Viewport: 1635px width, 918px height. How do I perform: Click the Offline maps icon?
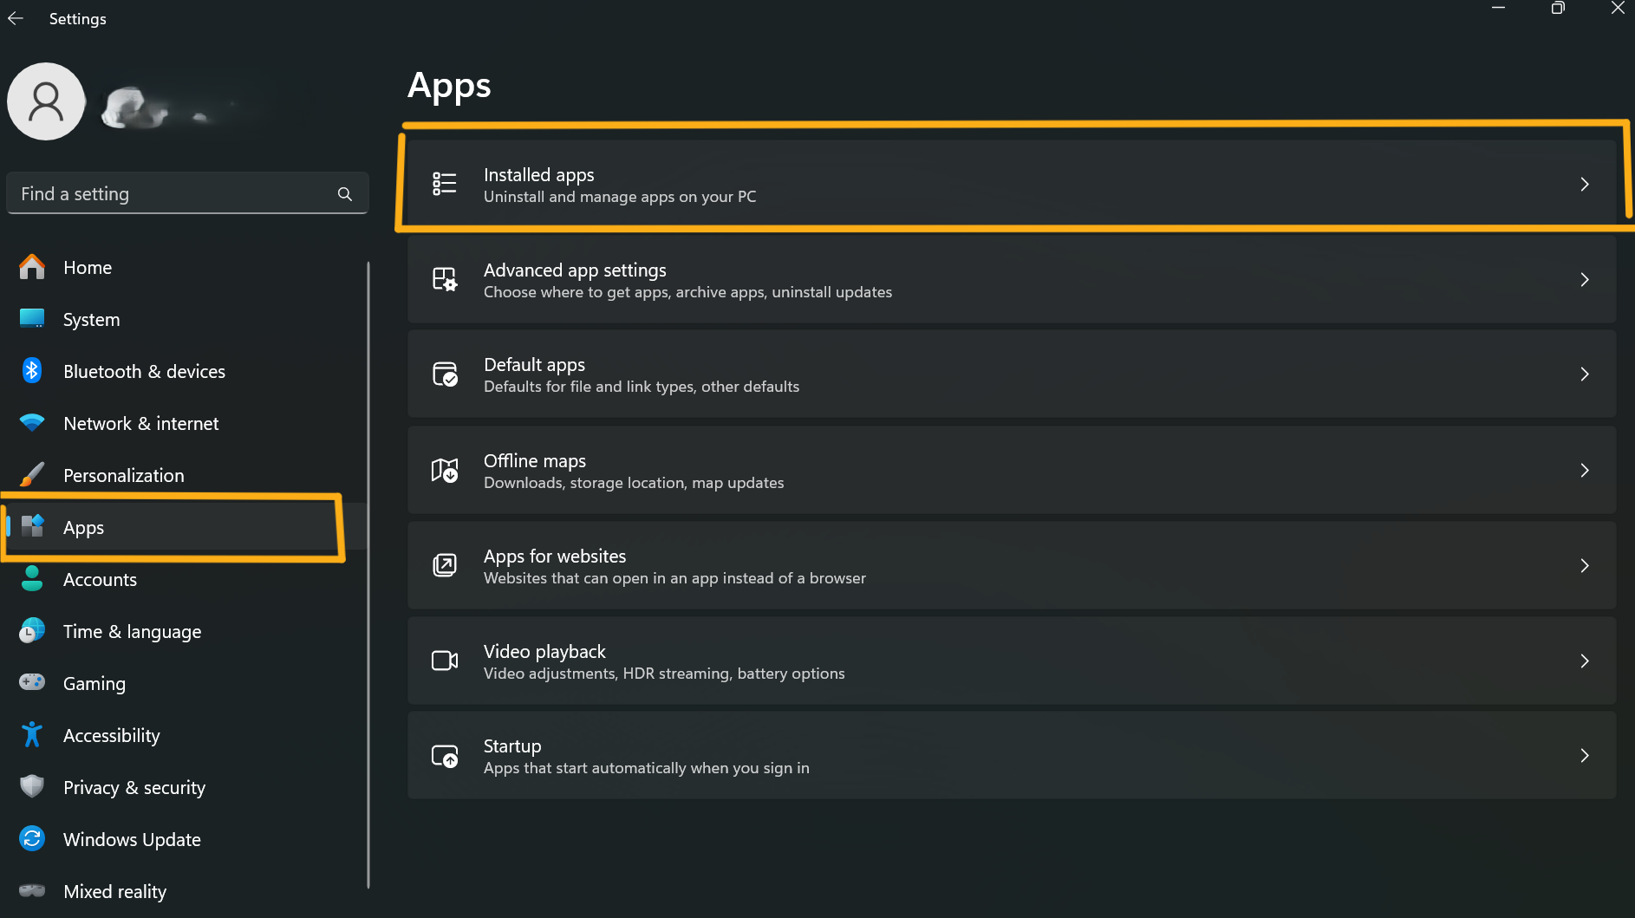[445, 470]
